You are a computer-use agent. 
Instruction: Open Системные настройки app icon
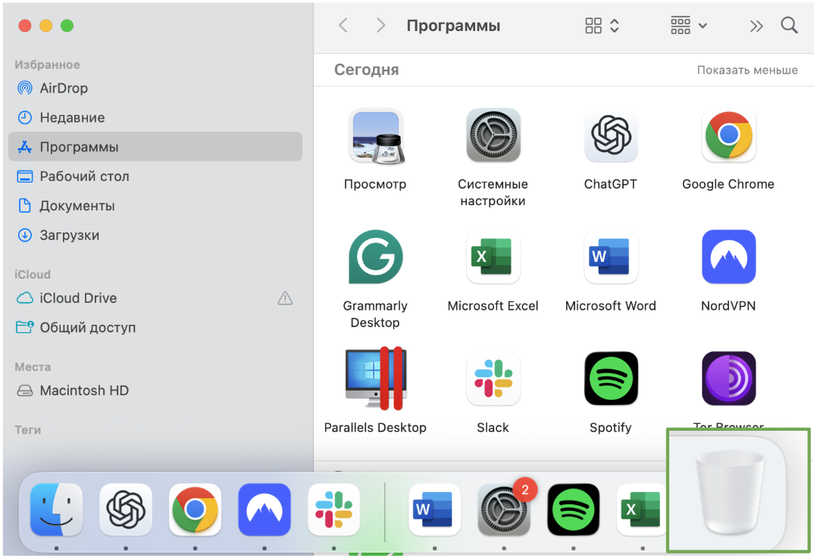(493, 136)
